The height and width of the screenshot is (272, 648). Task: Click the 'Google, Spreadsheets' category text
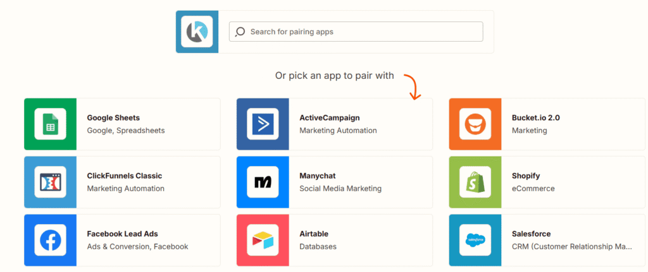point(126,131)
